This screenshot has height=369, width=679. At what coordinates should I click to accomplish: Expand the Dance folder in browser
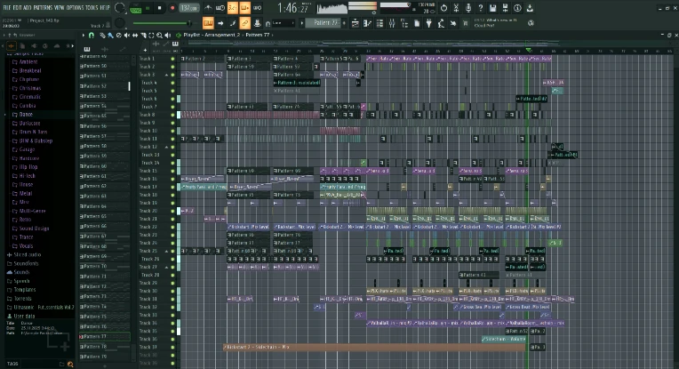click(x=25, y=114)
